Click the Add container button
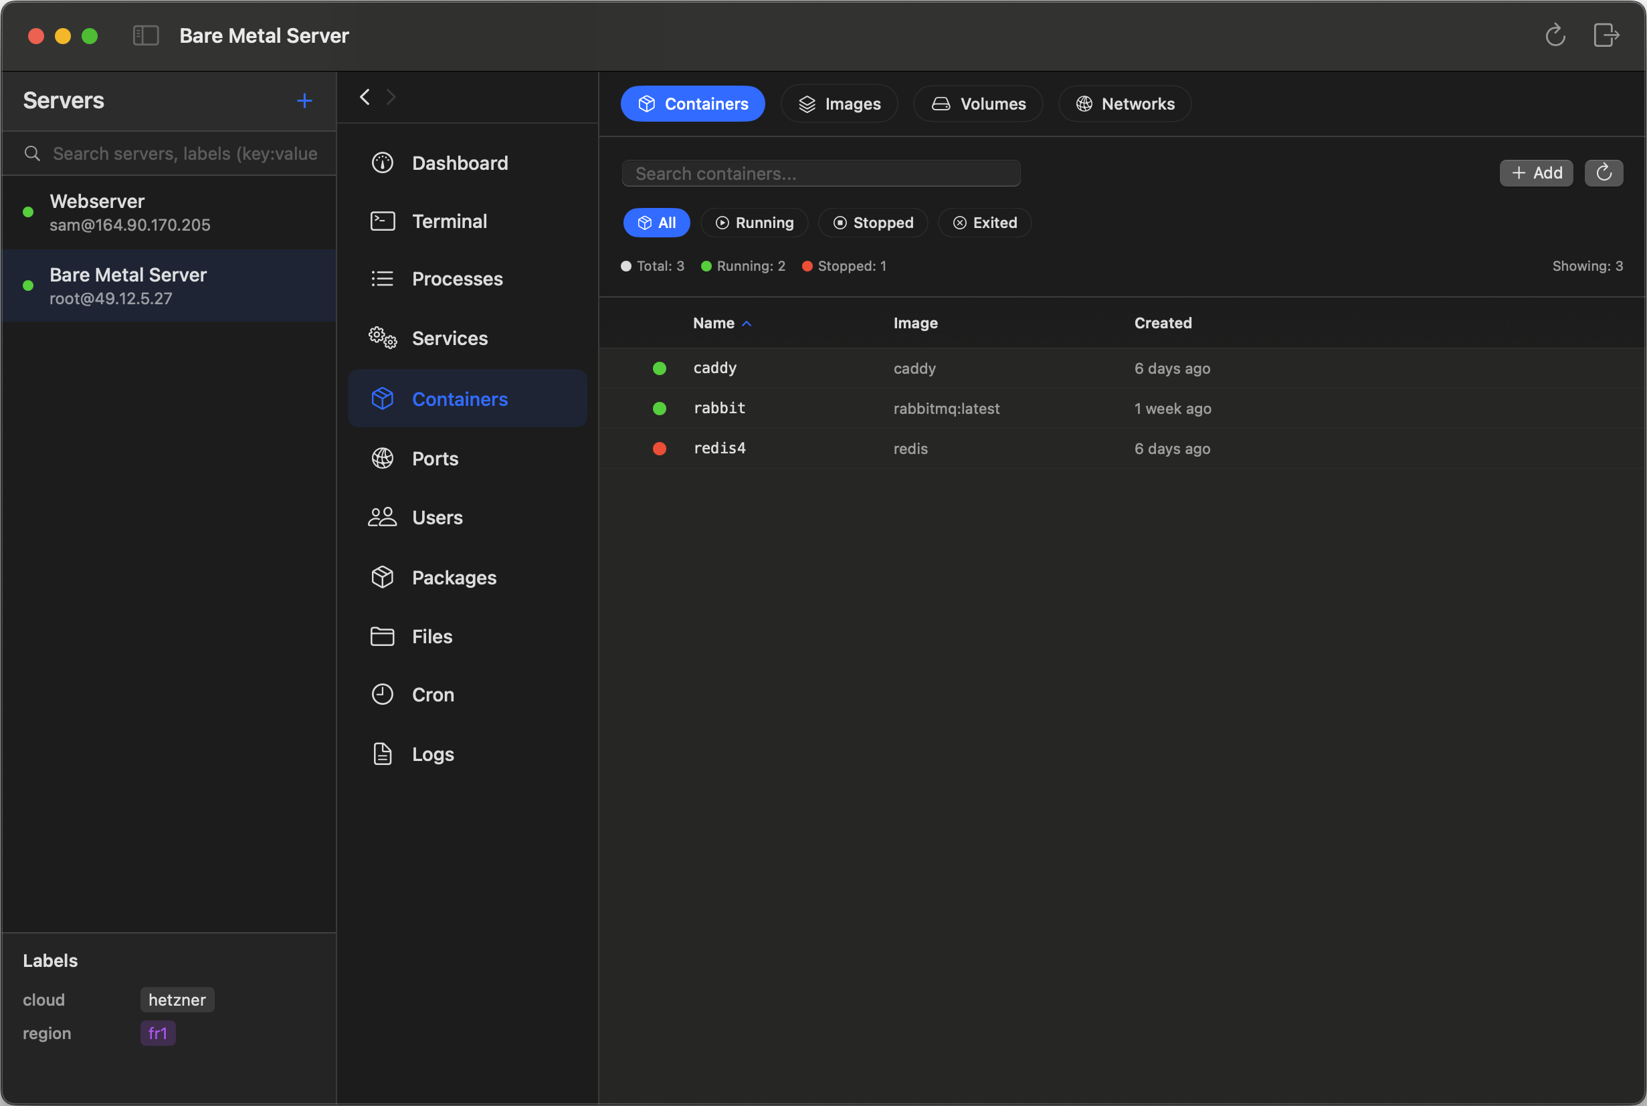Viewport: 1647px width, 1106px height. coord(1536,173)
